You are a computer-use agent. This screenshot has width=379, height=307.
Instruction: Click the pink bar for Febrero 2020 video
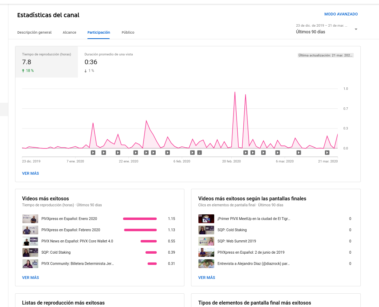tap(141, 230)
